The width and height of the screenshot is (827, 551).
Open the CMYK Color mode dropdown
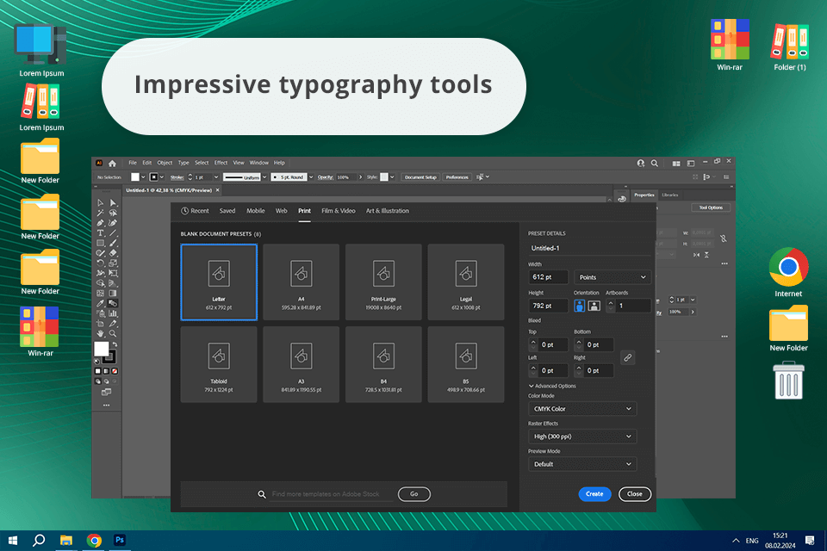pos(582,409)
